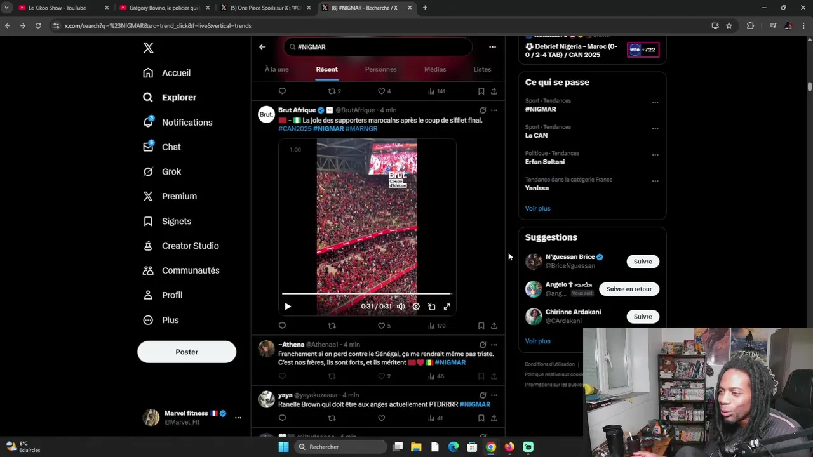Switch to the Listes tab
813x457 pixels.
pos(482,69)
